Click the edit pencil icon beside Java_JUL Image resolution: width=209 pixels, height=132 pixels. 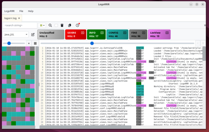(x=33, y=34)
